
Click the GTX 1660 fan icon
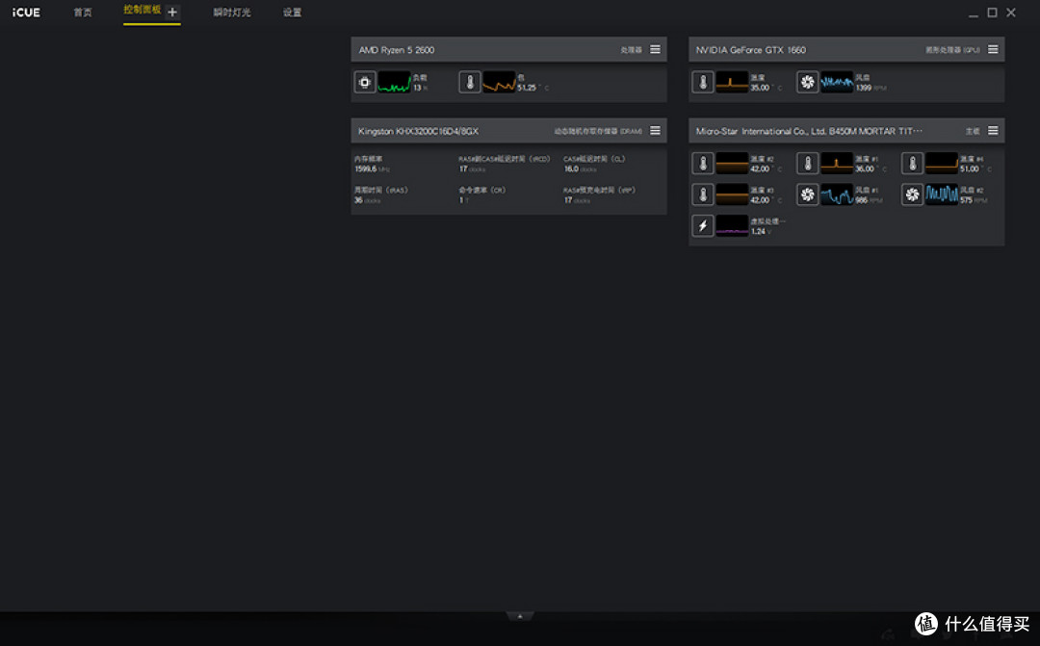click(x=807, y=82)
